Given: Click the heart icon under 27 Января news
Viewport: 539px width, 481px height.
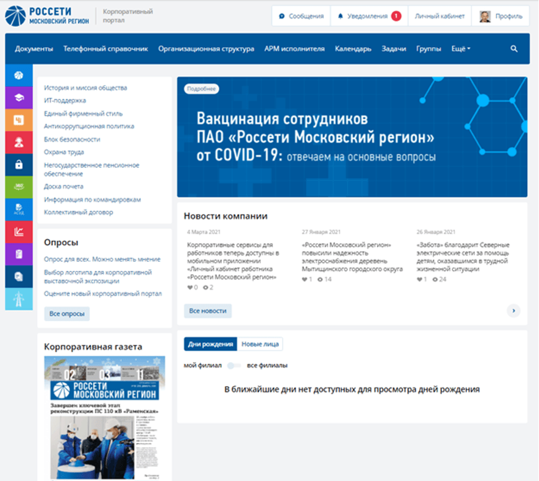Looking at the screenshot, I should [305, 279].
